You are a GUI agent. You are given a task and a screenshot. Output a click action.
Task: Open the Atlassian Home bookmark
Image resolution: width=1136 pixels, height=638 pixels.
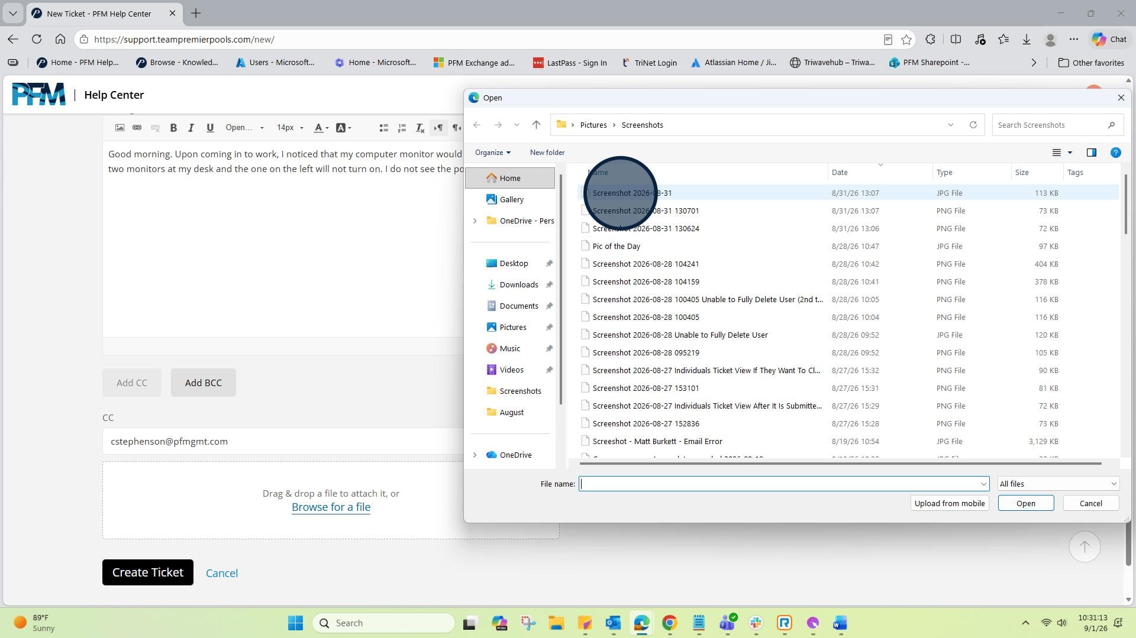[733, 63]
